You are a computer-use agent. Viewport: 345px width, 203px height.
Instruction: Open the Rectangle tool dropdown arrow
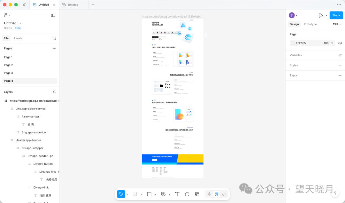(x=155, y=194)
